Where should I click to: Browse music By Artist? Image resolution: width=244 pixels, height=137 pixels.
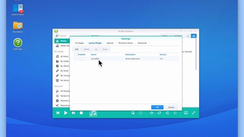tap(62, 71)
